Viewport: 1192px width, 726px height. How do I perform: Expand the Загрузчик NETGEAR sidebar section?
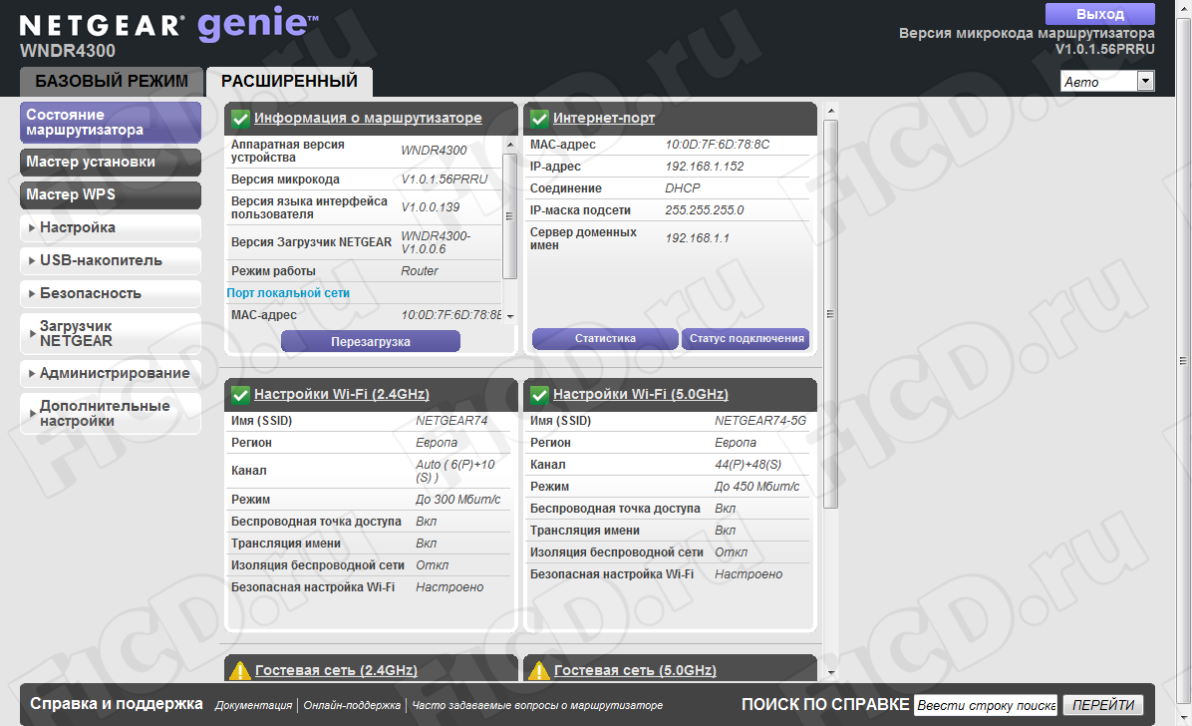tap(111, 333)
